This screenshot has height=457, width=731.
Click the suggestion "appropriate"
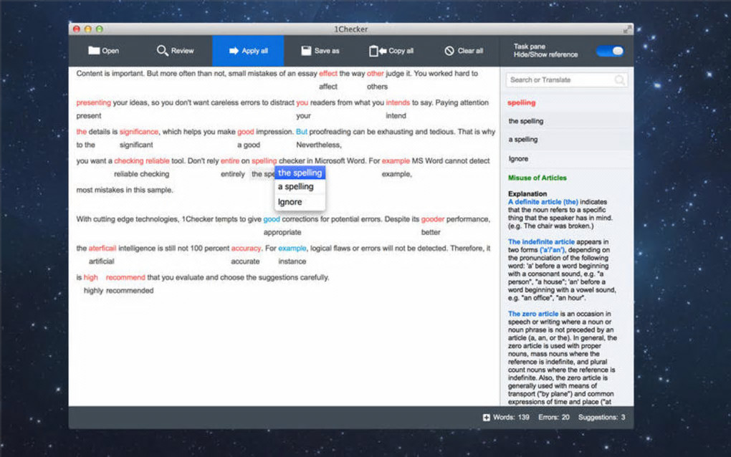pyautogui.click(x=282, y=232)
